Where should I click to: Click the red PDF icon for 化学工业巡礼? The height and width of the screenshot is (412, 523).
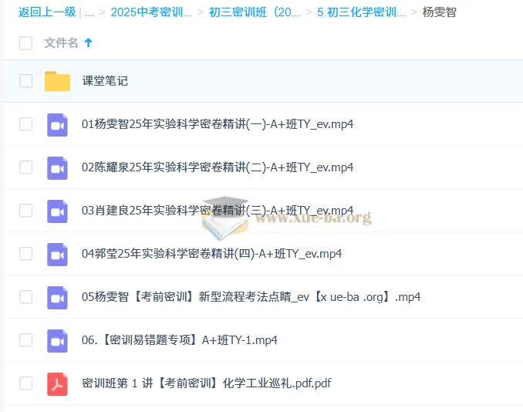(x=57, y=383)
